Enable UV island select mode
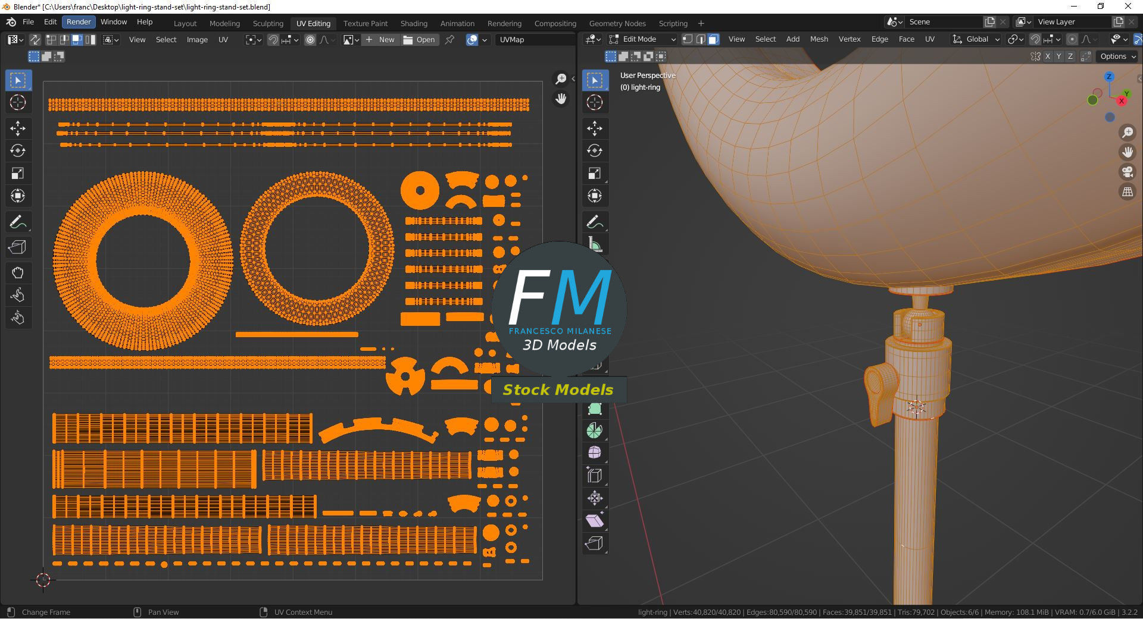1143x619 pixels. coord(90,40)
